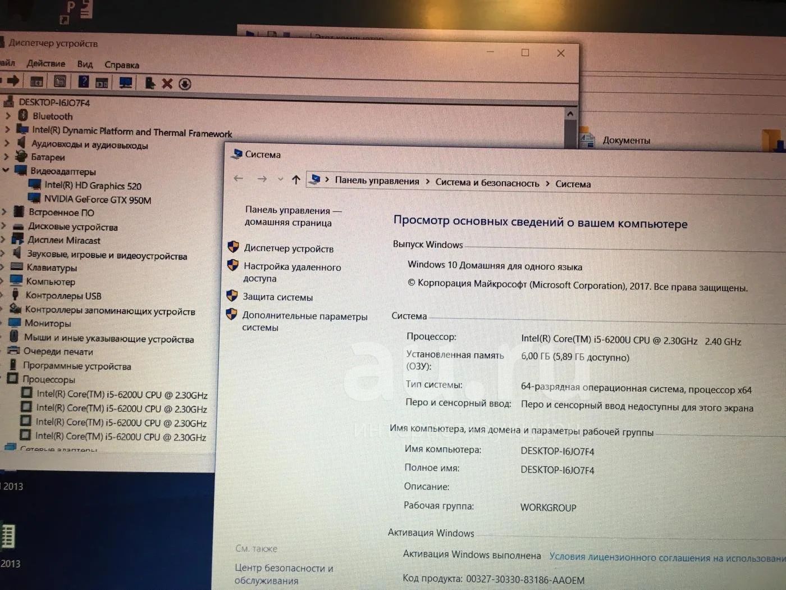
Task: Click Device Manager scrollbar up arrow
Action: 570,114
